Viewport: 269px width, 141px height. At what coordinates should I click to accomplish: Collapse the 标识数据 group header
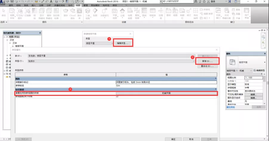pos(216,89)
